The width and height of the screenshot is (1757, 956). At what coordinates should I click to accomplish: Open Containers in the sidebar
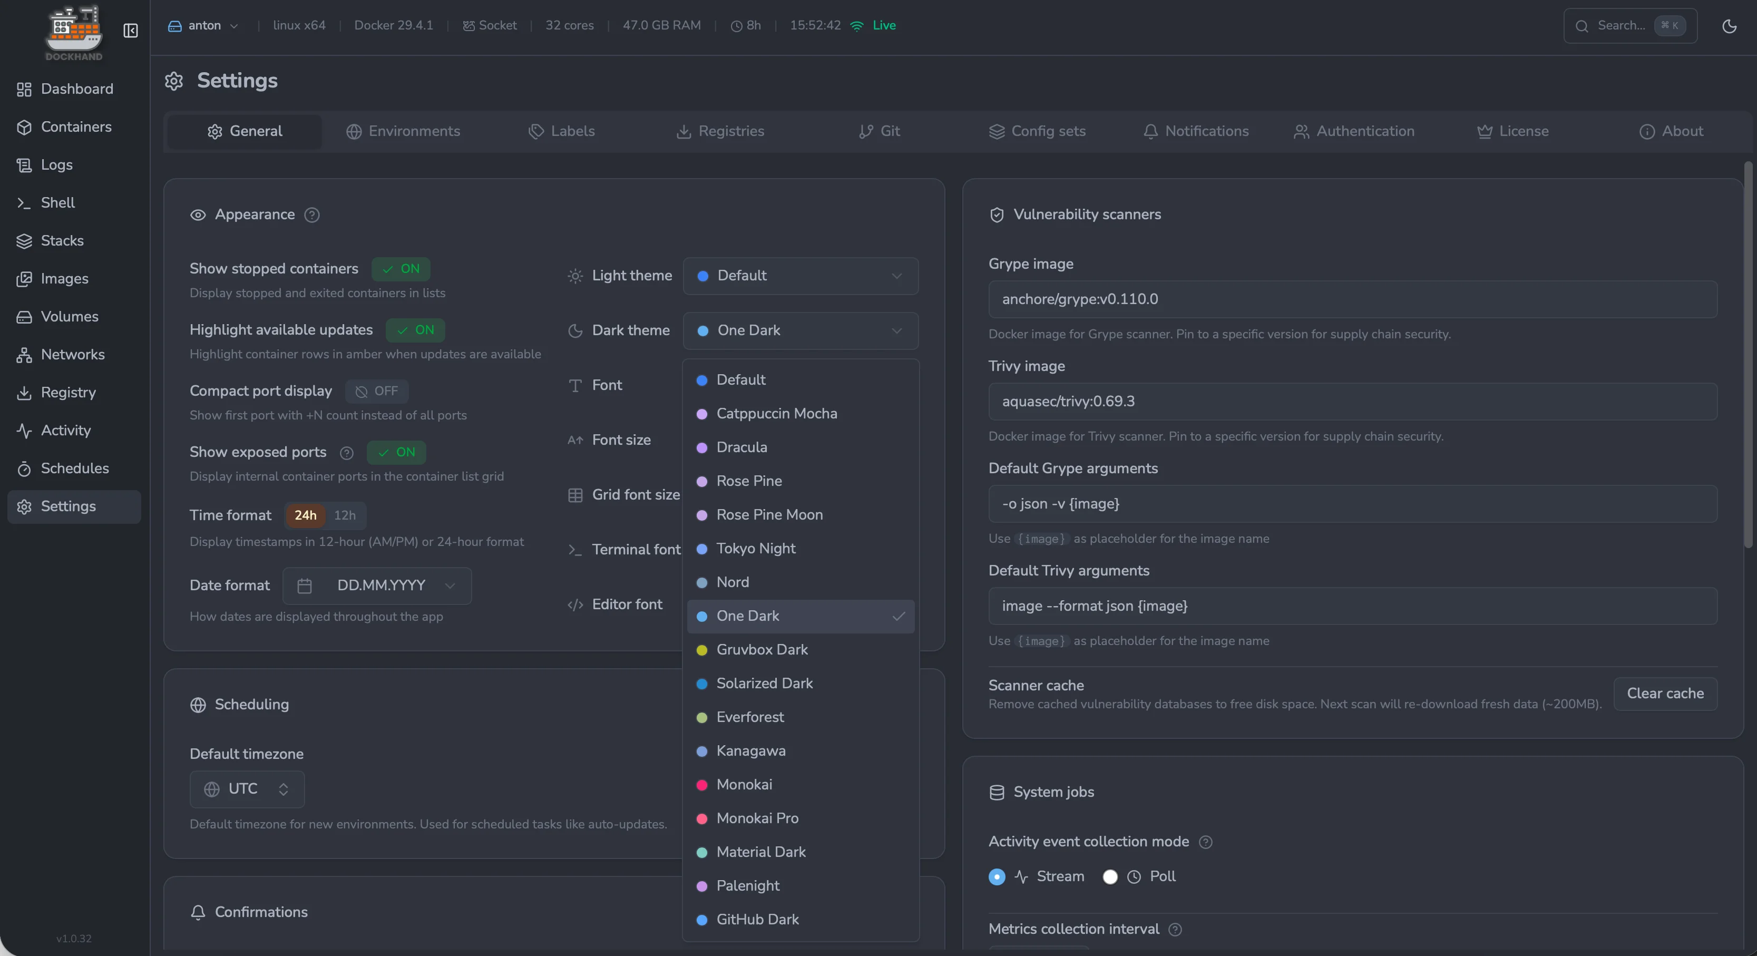(x=74, y=127)
